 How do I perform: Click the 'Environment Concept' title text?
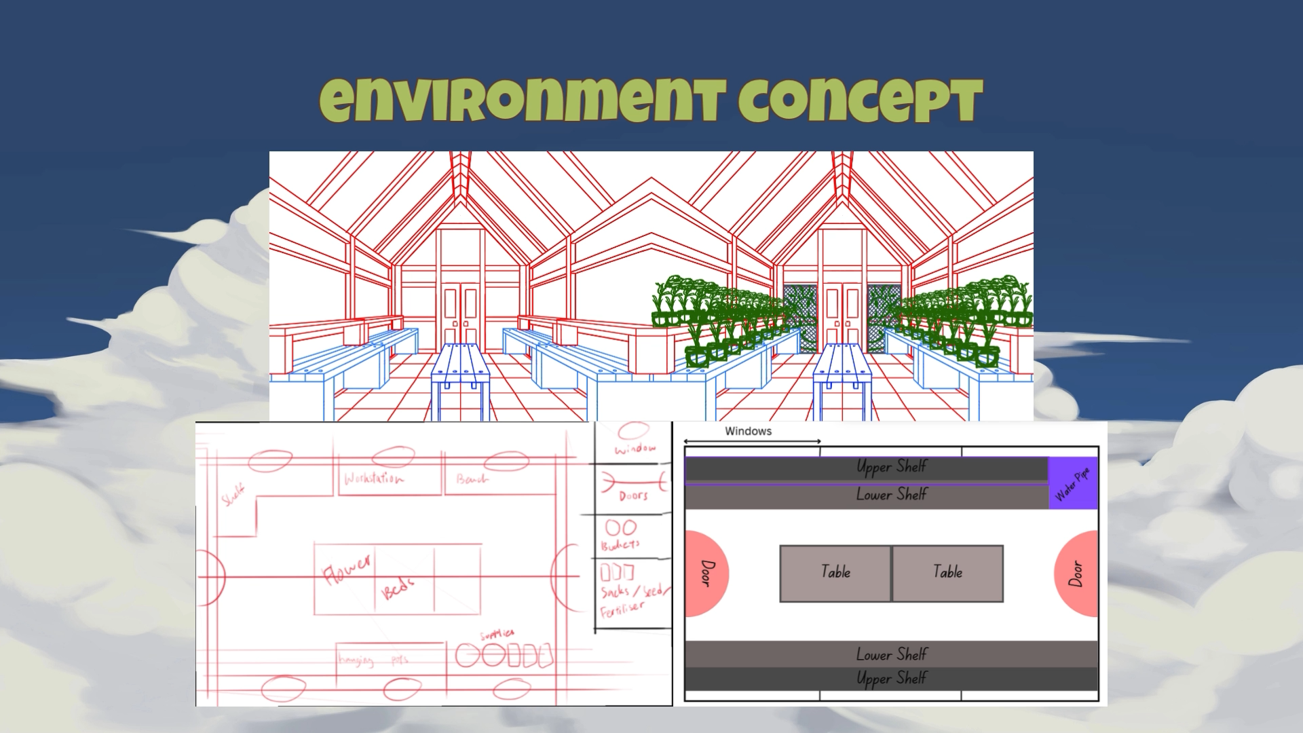pos(651,100)
